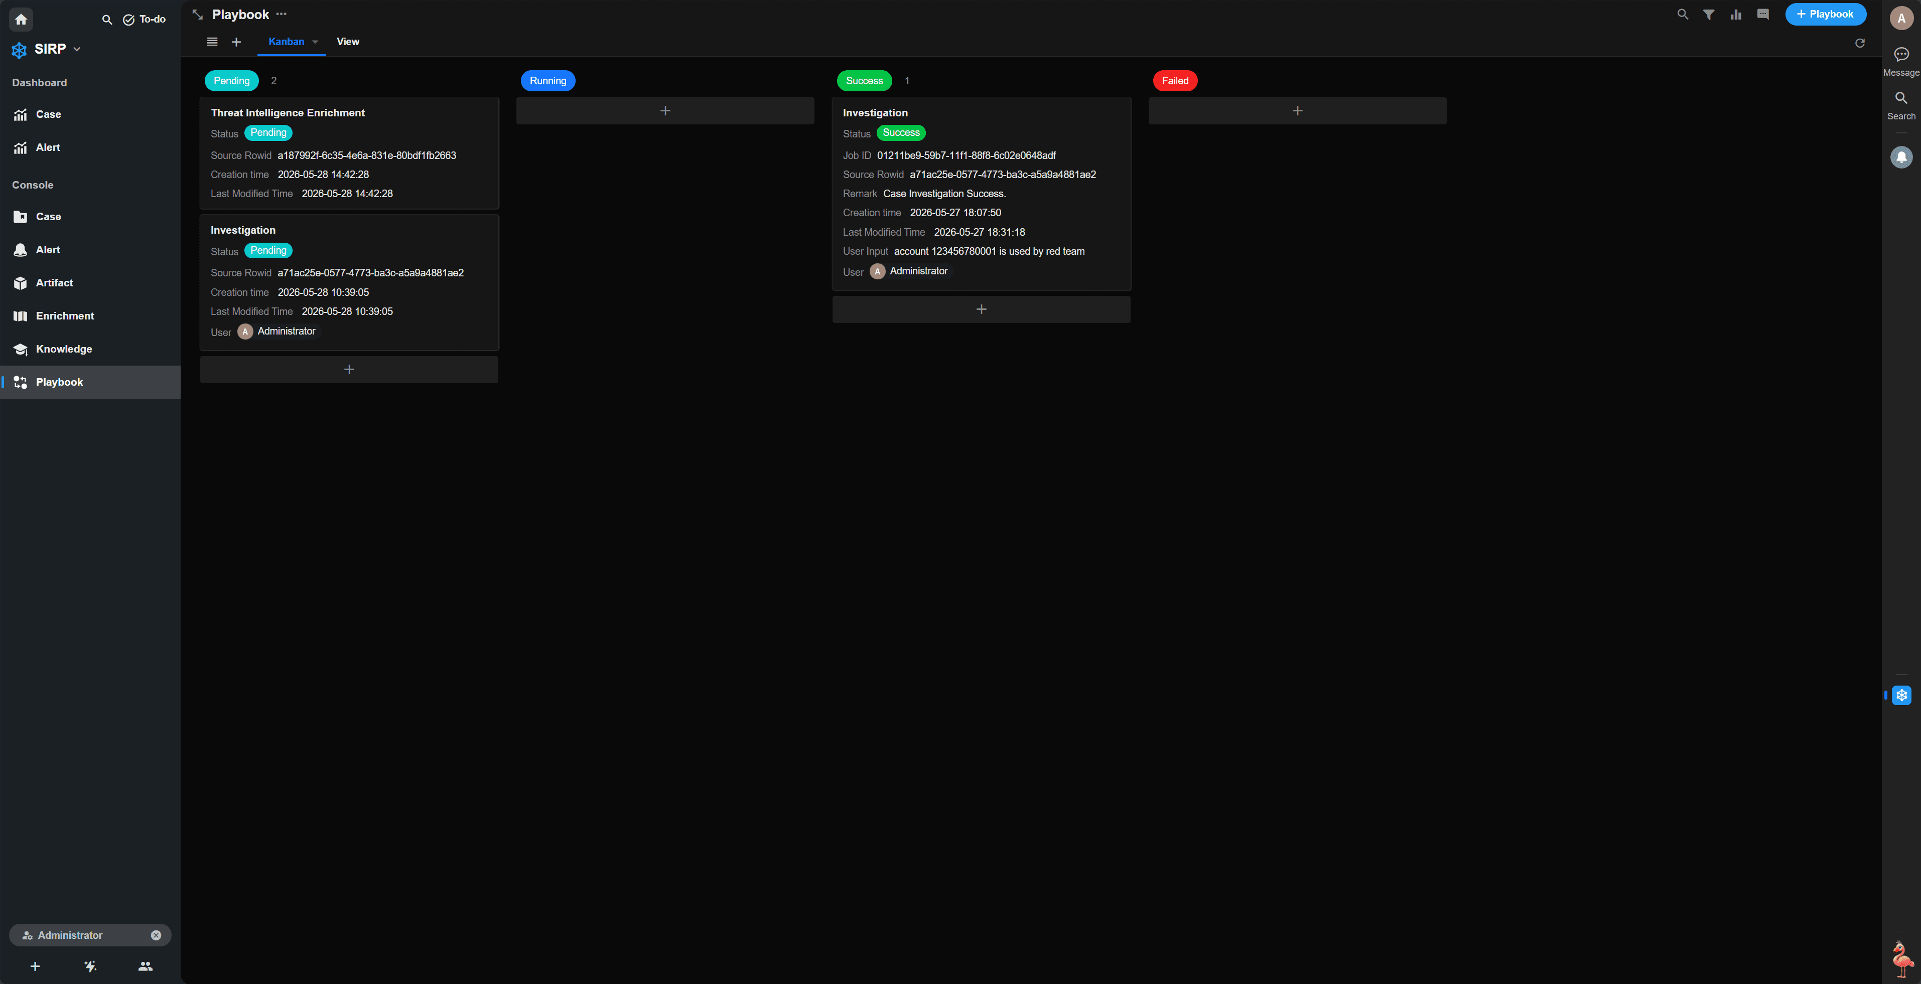Click the Job ID value 01211be9-59b7-11f1-88f8-6c02e0648adf

pyautogui.click(x=967, y=156)
